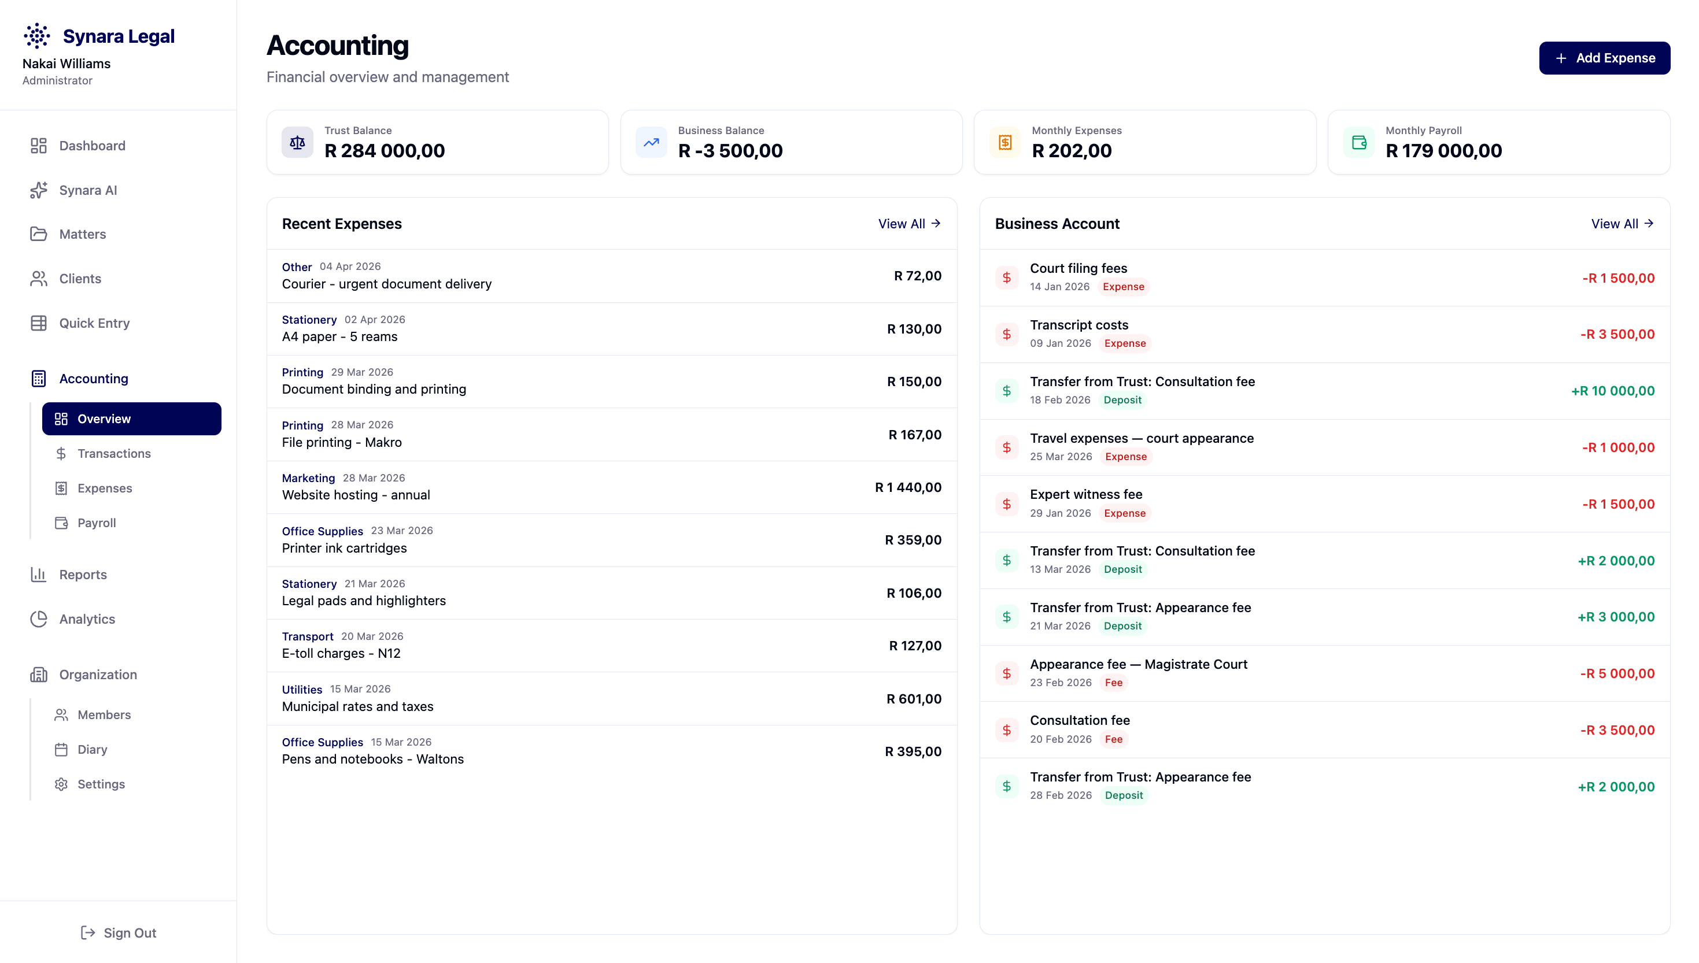
Task: Click the Synara Legal logo icon
Action: pos(37,36)
